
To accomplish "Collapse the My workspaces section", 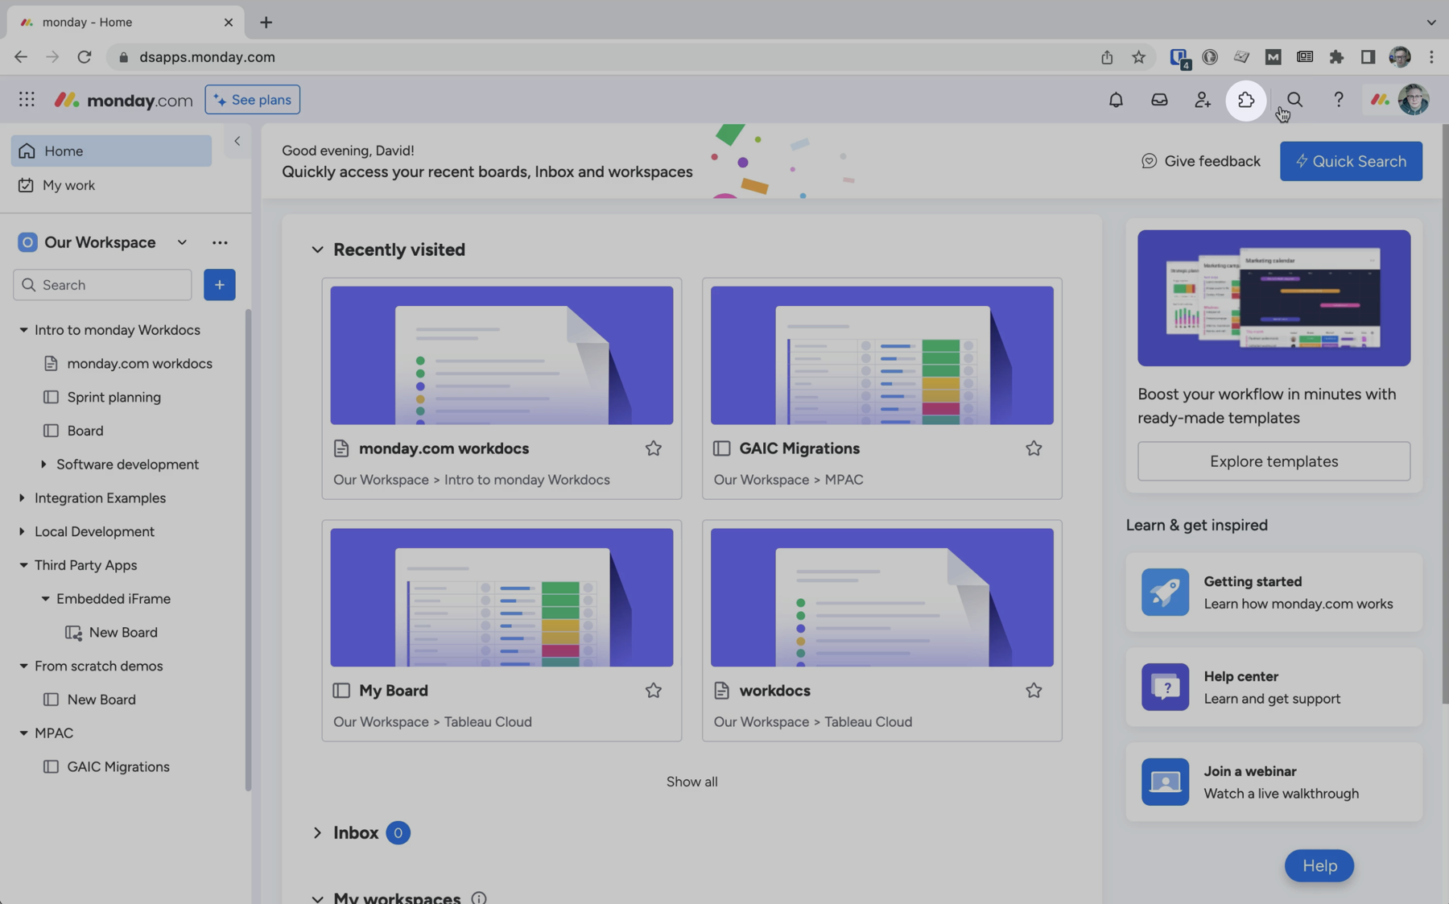I will coord(317,898).
